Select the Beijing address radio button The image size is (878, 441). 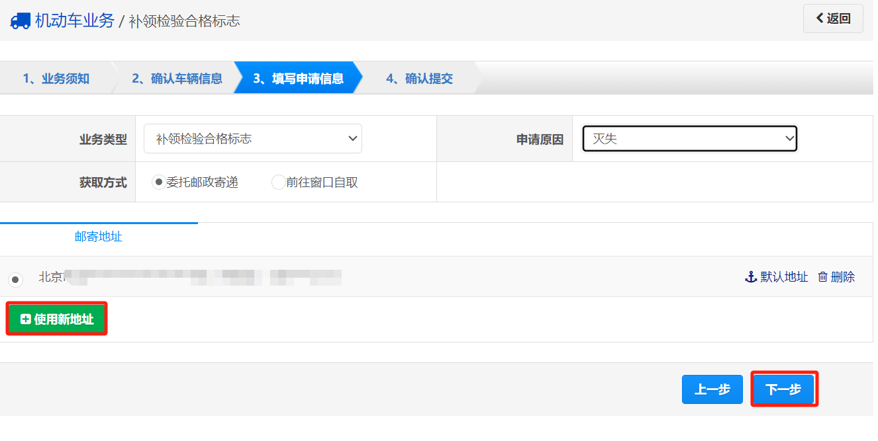point(15,280)
